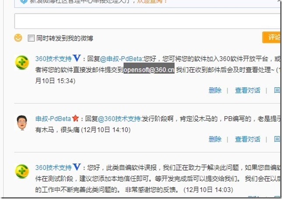Open 申叔-PdBeta cartoon avatar
Image resolution: width=282 pixels, height=199 pixels.
[x=22, y=123]
